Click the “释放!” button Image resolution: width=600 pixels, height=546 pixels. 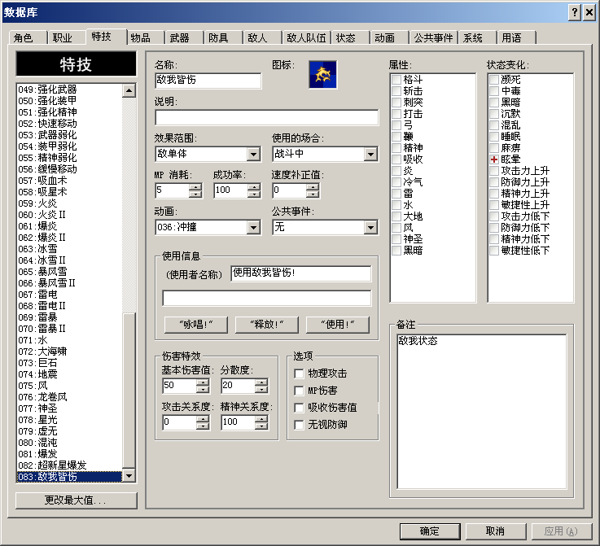point(267,325)
